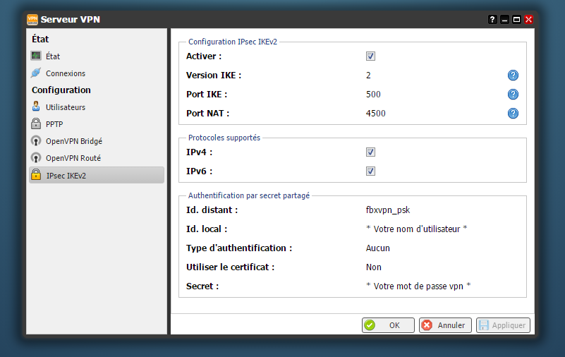This screenshot has height=357, width=565.
Task: Select the IPsec IKEv2 lock icon
Action: tap(37, 176)
